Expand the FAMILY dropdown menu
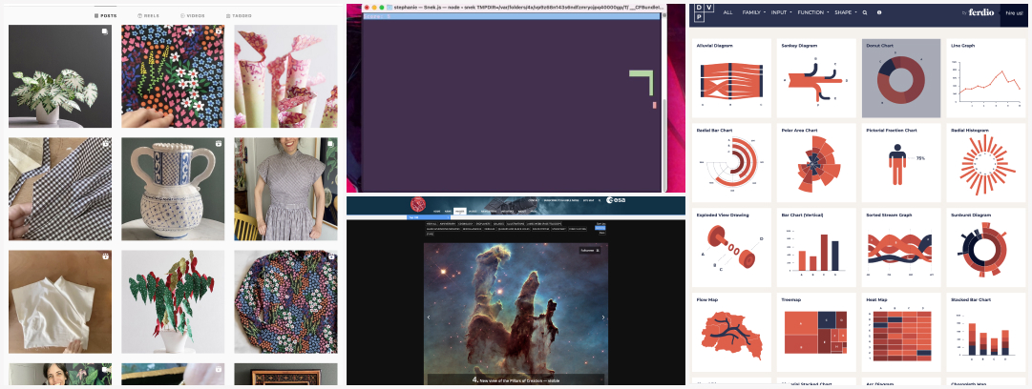The image size is (1032, 389). click(x=753, y=12)
